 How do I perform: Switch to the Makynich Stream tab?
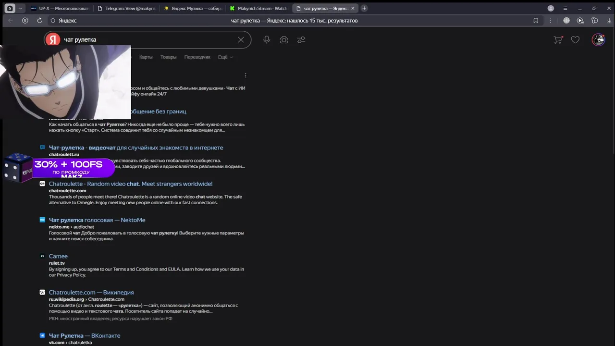pyautogui.click(x=259, y=8)
